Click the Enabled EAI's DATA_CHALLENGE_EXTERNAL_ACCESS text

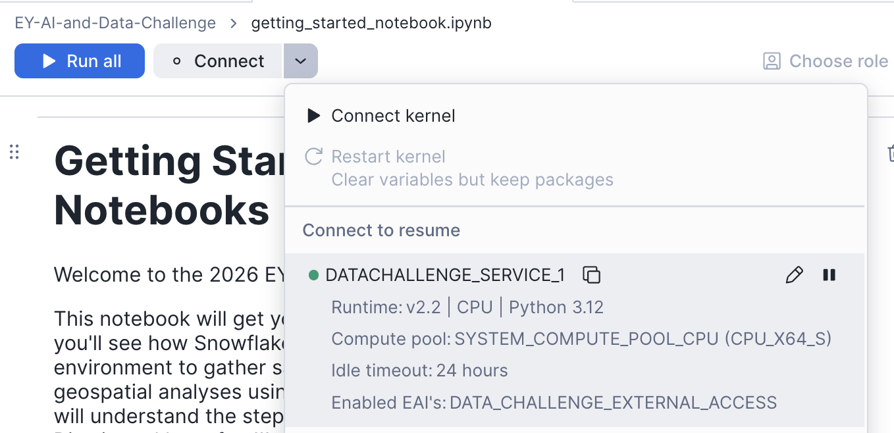click(554, 402)
